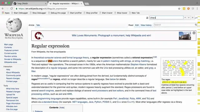
Task: Switch to the Read view
Action: point(131,25)
